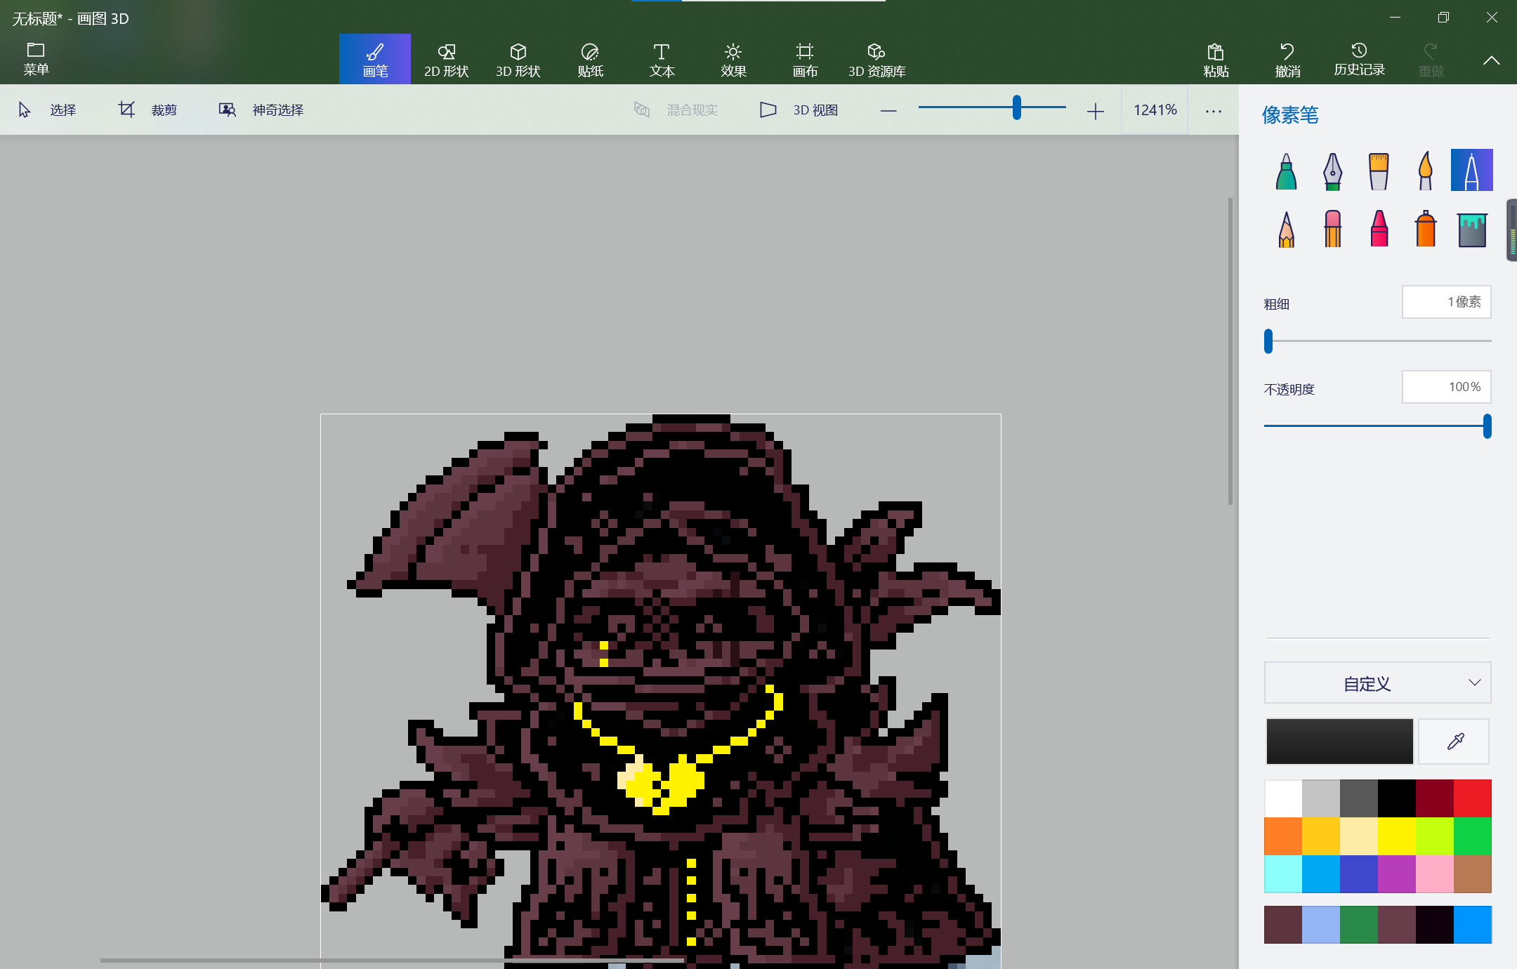Image resolution: width=1517 pixels, height=969 pixels.
Task: Choose the indigo color swatch
Action: (1359, 874)
